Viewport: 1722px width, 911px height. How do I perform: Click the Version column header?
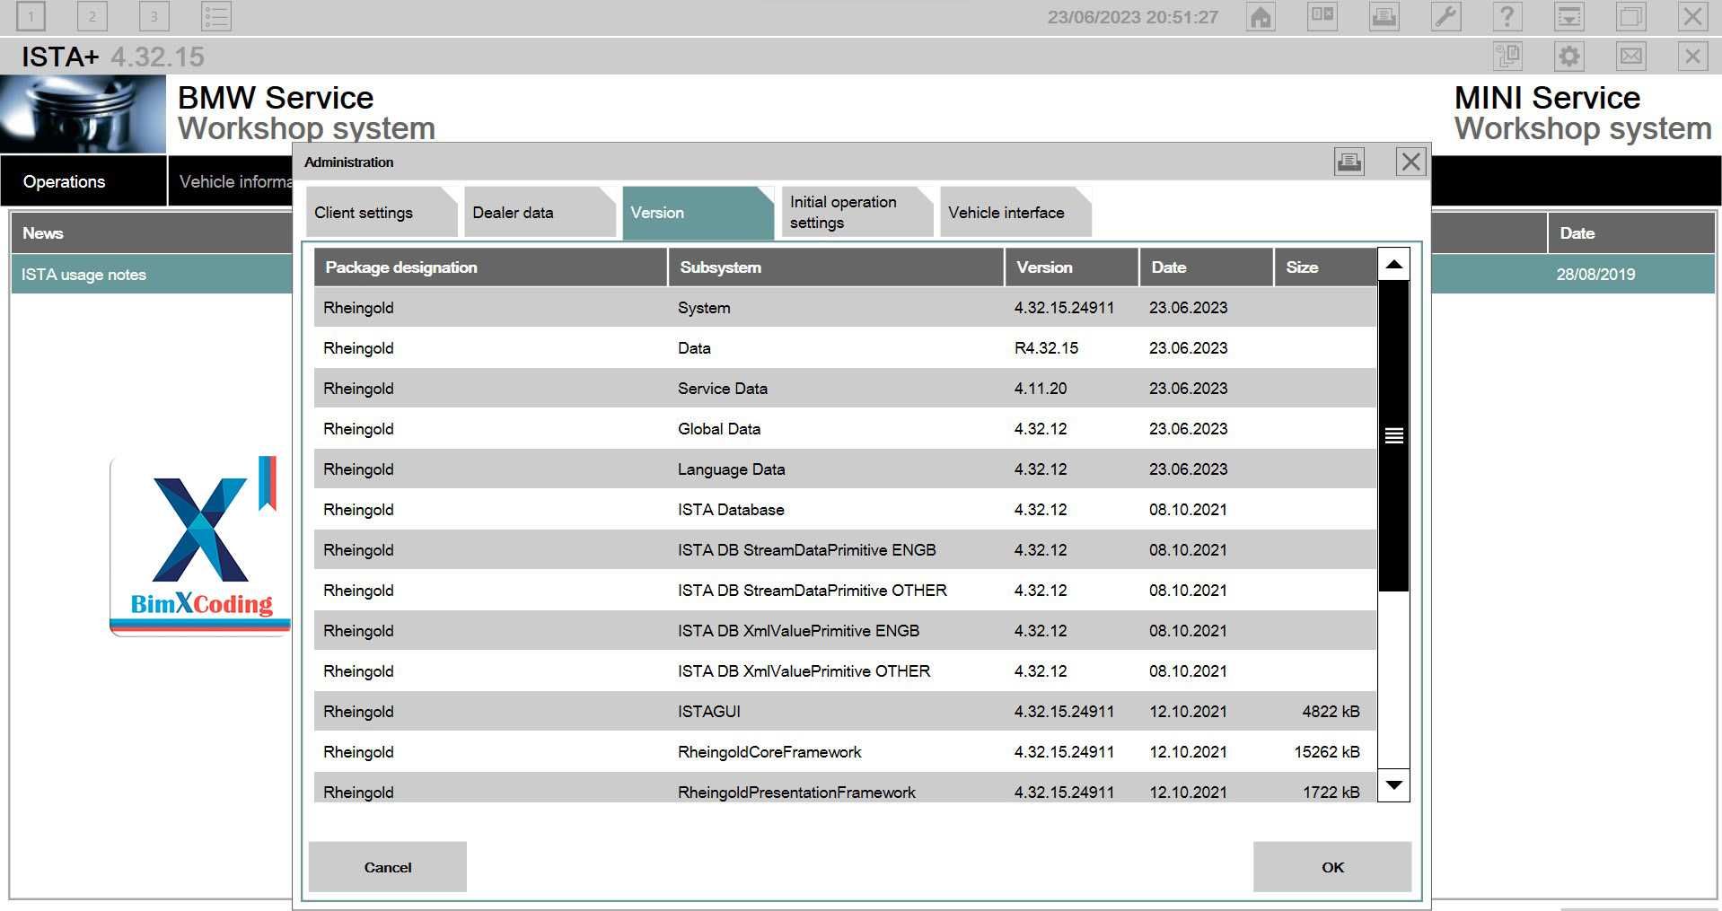click(x=1072, y=267)
